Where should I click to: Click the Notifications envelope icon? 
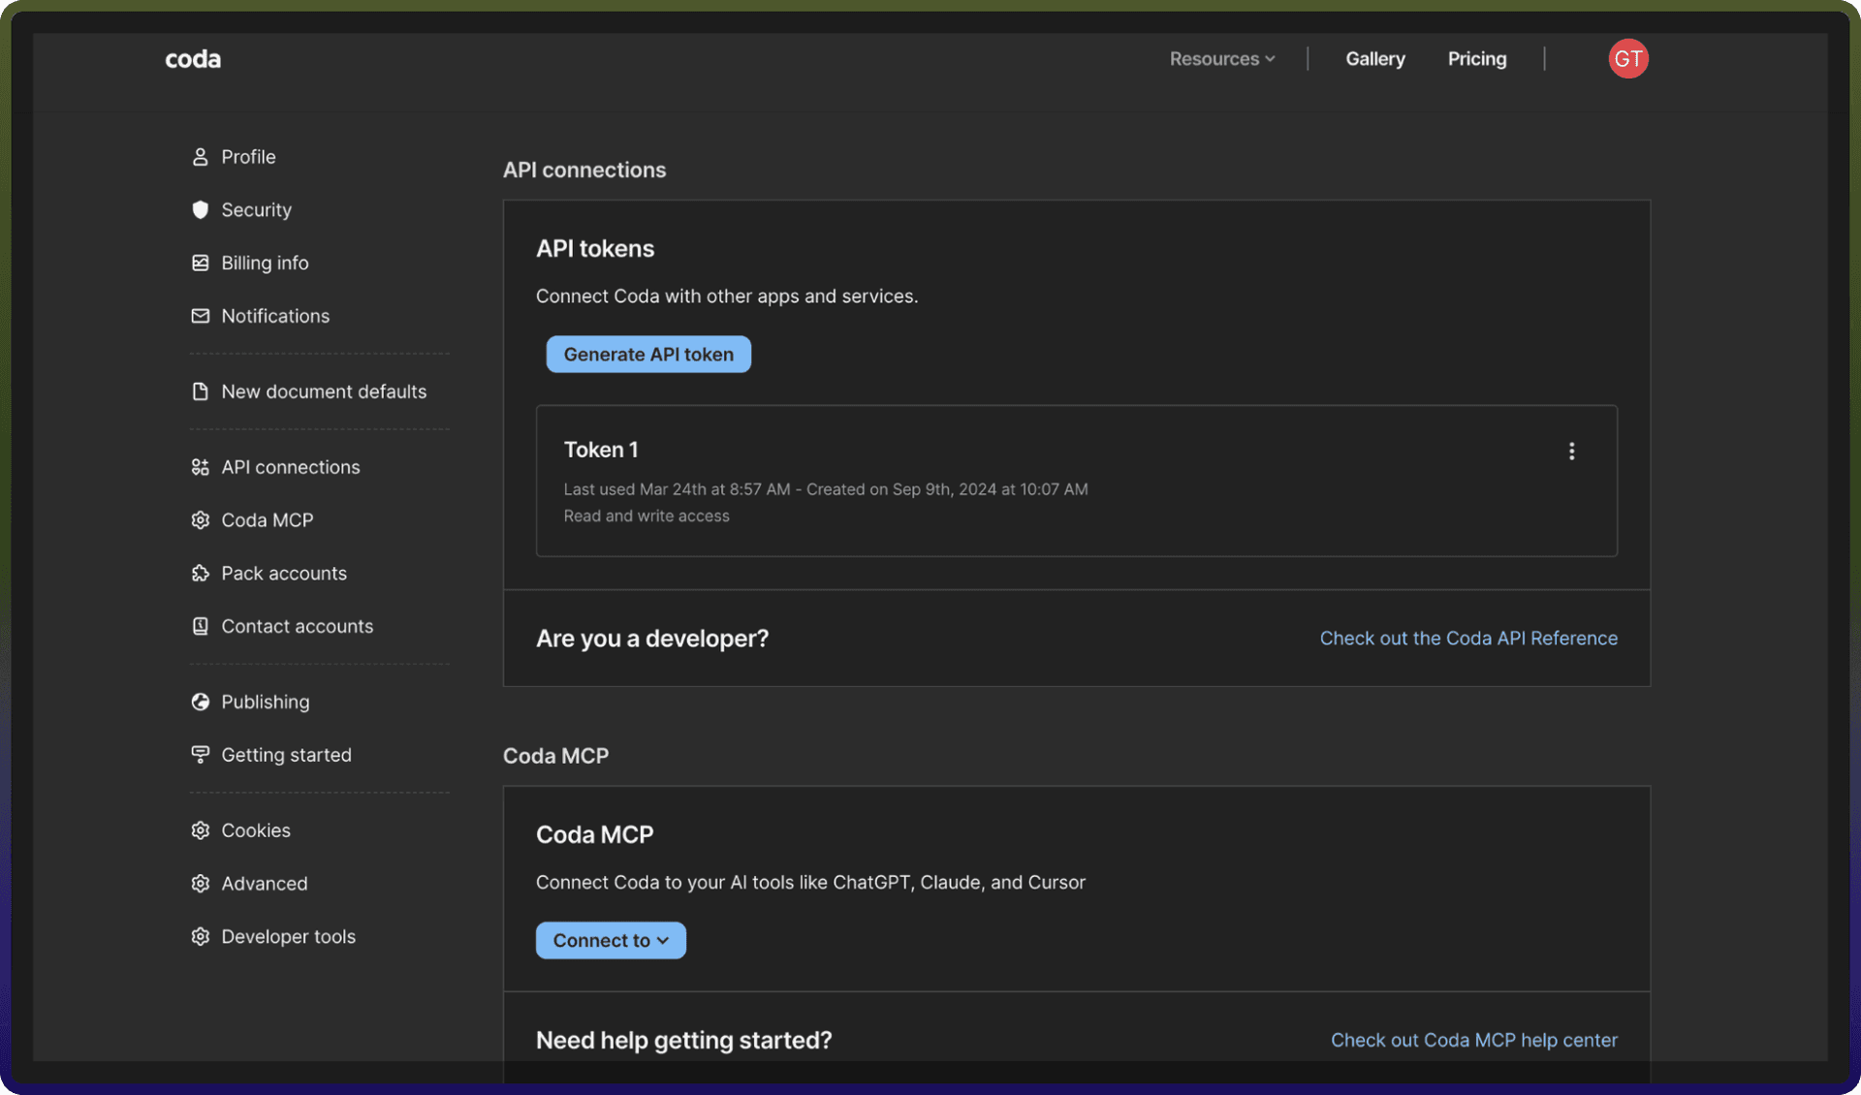200,316
